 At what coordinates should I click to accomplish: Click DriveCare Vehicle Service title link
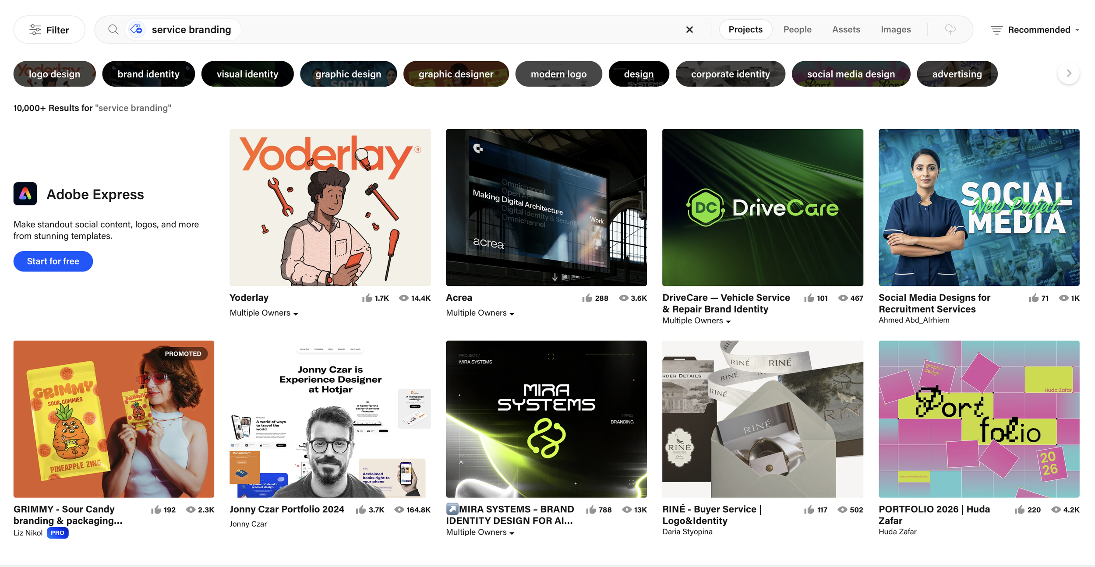click(726, 303)
